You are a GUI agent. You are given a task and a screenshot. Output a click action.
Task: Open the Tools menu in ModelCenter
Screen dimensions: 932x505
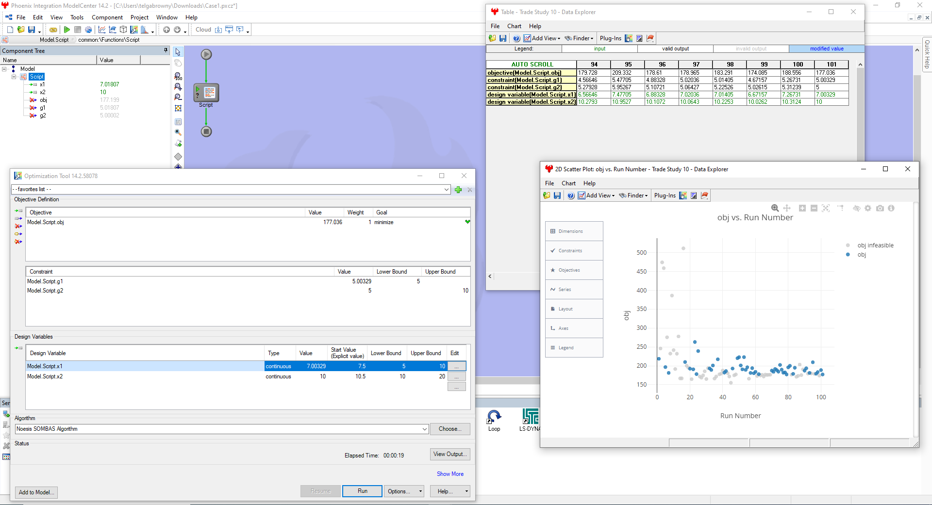pyautogui.click(x=77, y=17)
